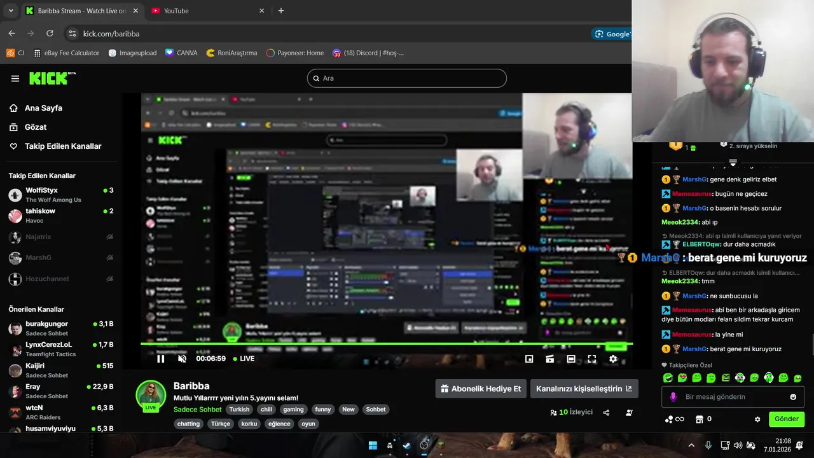
Task: Enter fullscreen on the video player
Action: [x=592, y=359]
